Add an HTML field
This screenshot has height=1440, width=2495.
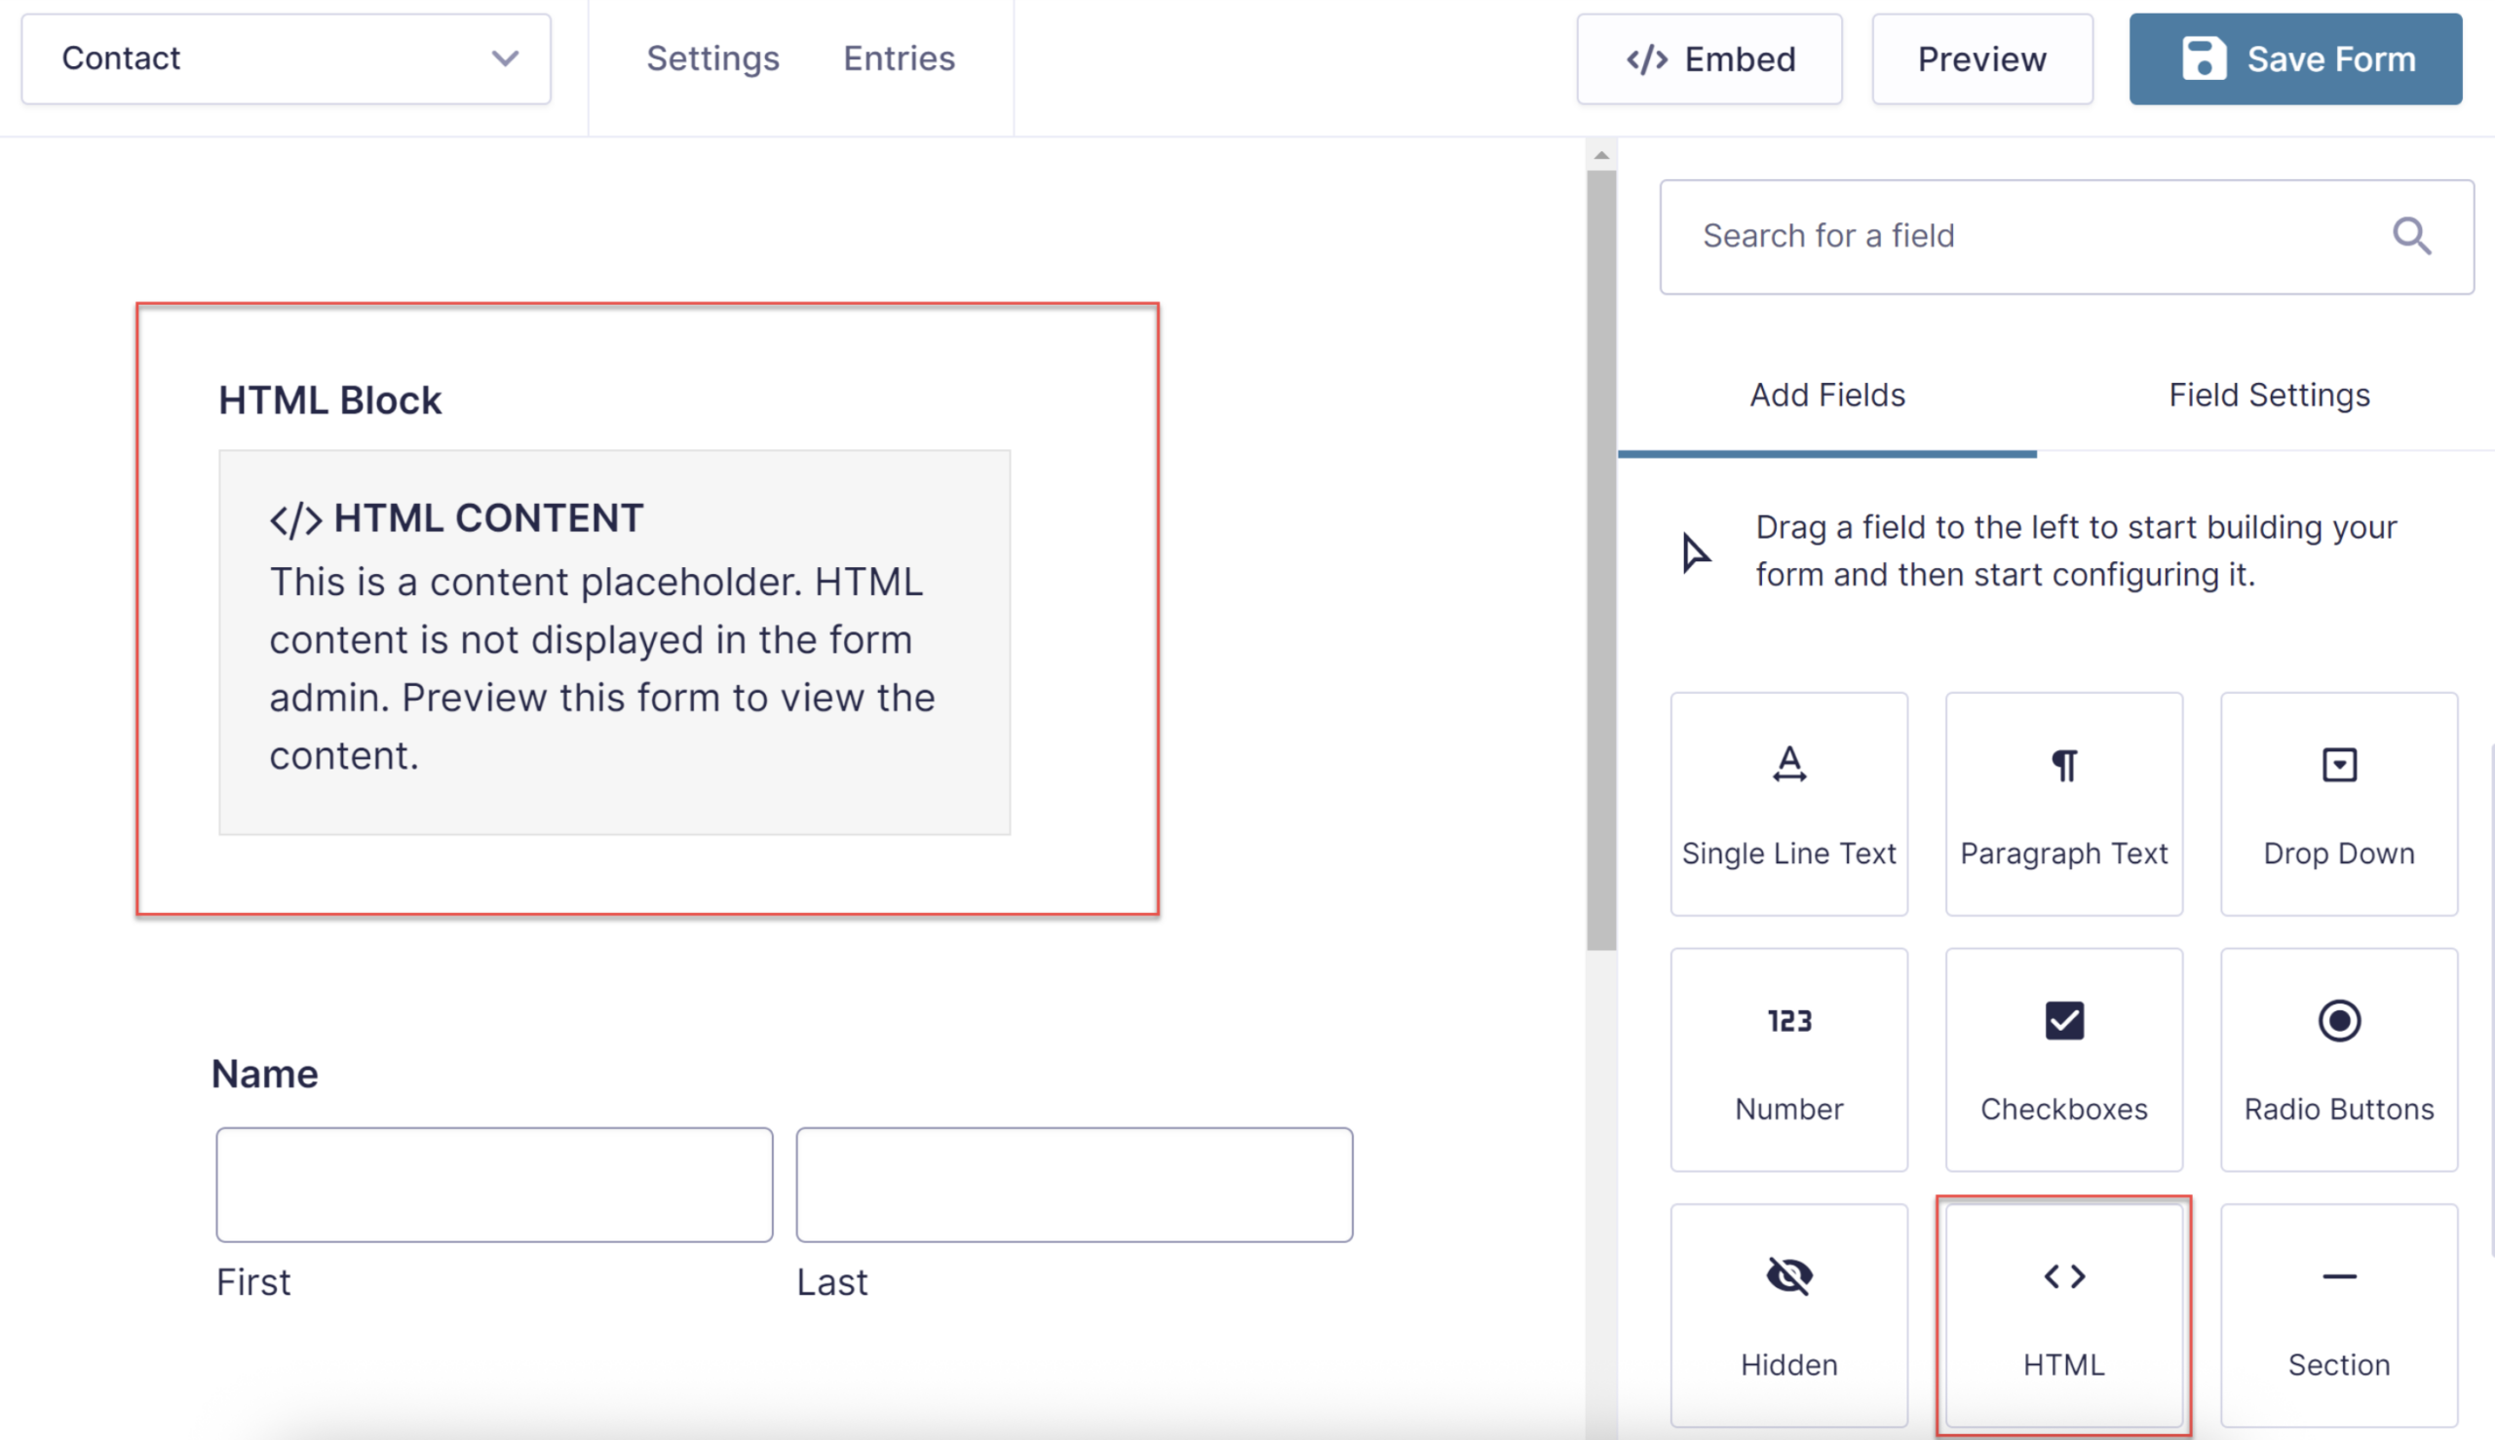2063,1314
